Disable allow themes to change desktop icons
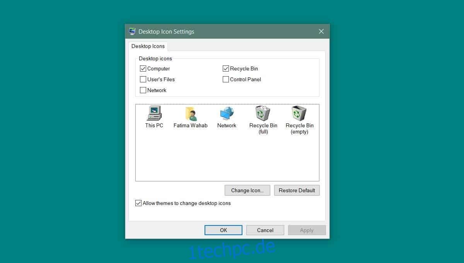This screenshot has width=464, height=263. coord(138,203)
